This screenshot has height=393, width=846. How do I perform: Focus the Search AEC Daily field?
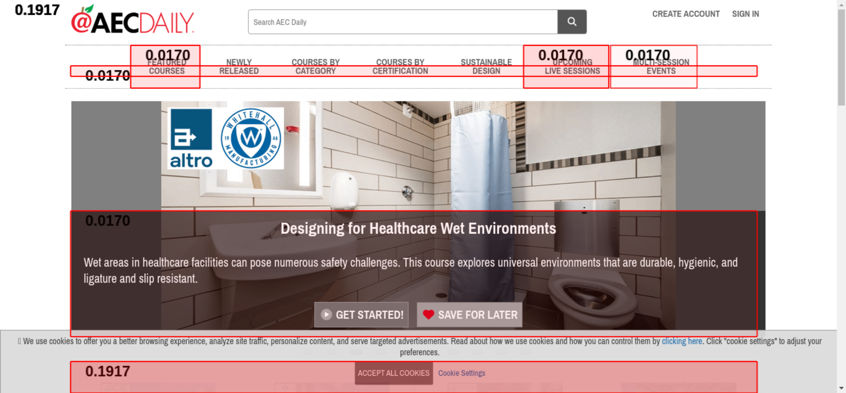click(403, 22)
